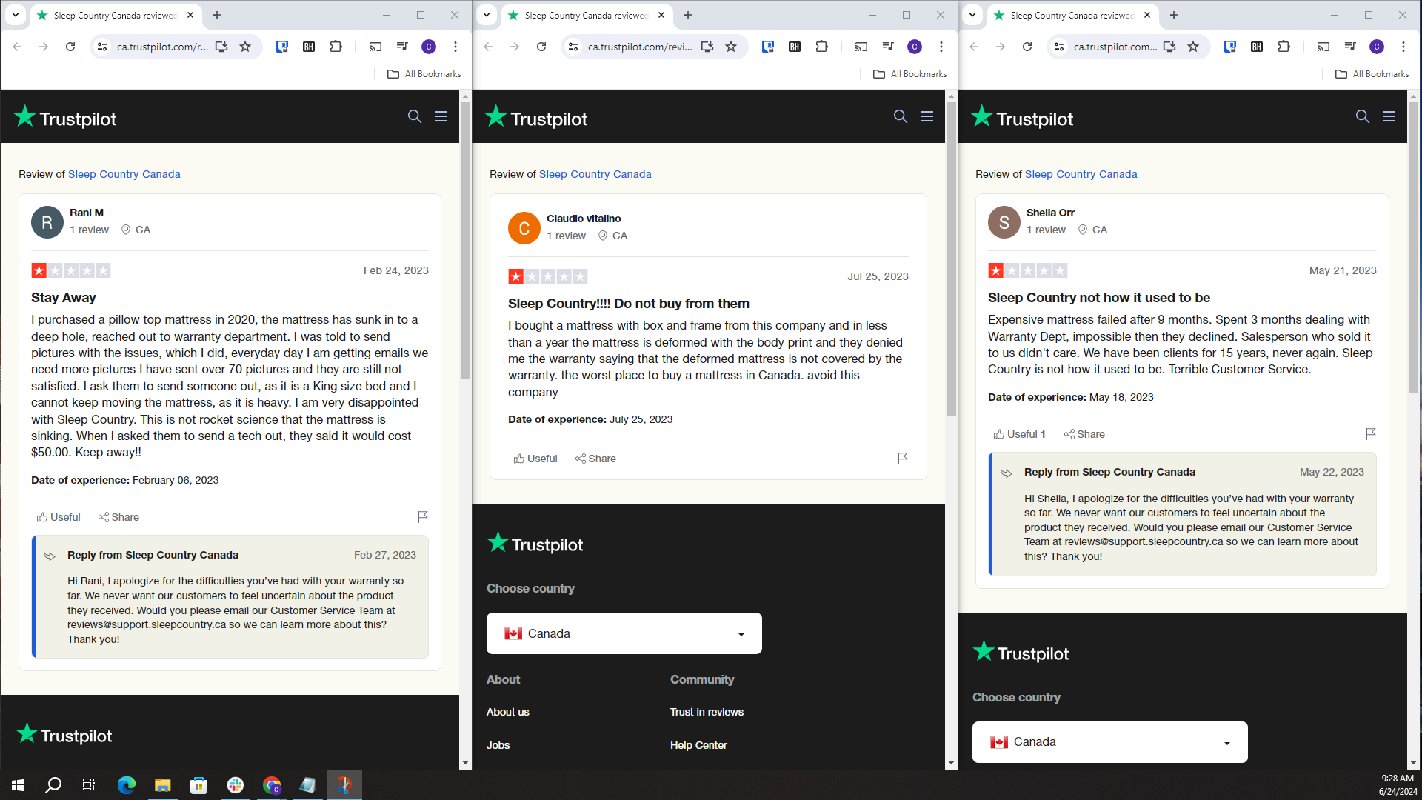Open Extensions puzzle icon in left window

tap(336, 47)
